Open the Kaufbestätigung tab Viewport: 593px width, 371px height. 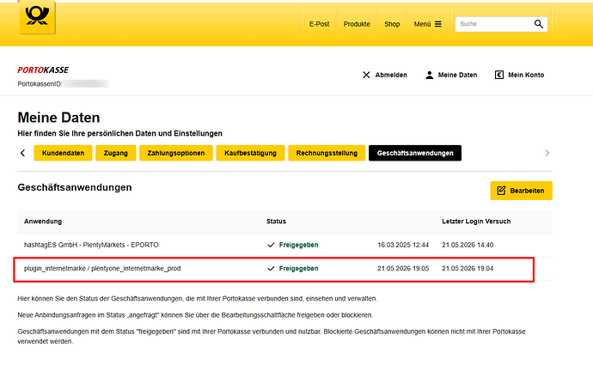pos(250,153)
